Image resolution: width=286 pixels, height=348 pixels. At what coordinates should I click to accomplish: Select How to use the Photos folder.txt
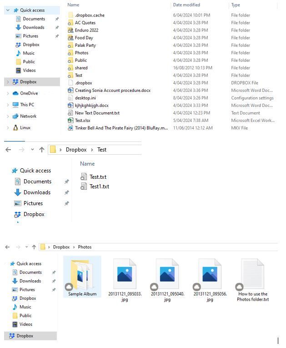coord(253,280)
